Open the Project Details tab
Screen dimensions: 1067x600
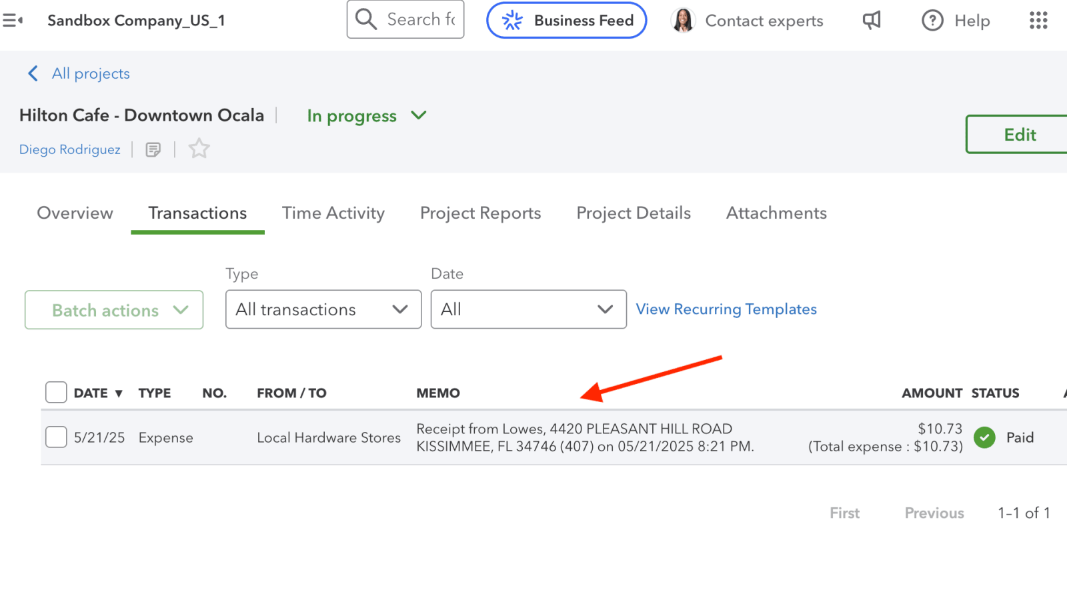[634, 213]
